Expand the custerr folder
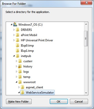Image resolution: width=94 pixels, height=109 pixels. coord(16,61)
